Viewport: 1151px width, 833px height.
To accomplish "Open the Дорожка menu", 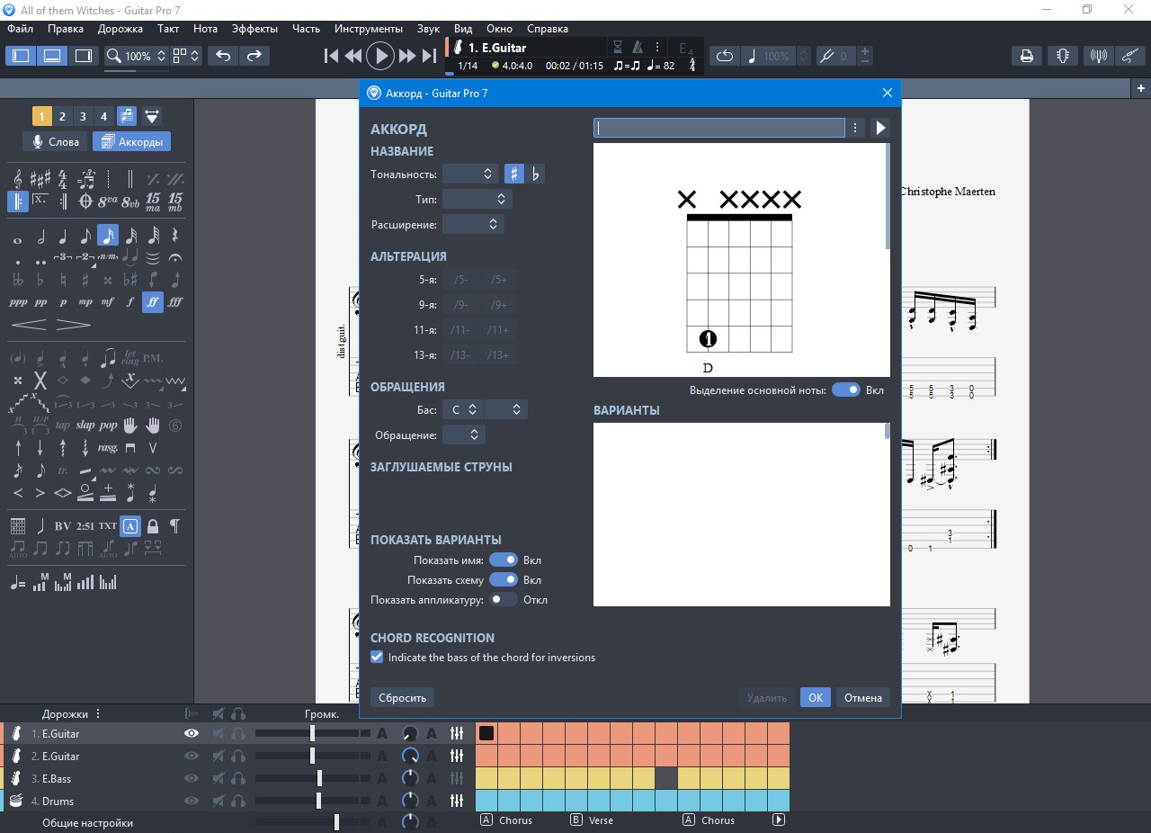I will (120, 29).
